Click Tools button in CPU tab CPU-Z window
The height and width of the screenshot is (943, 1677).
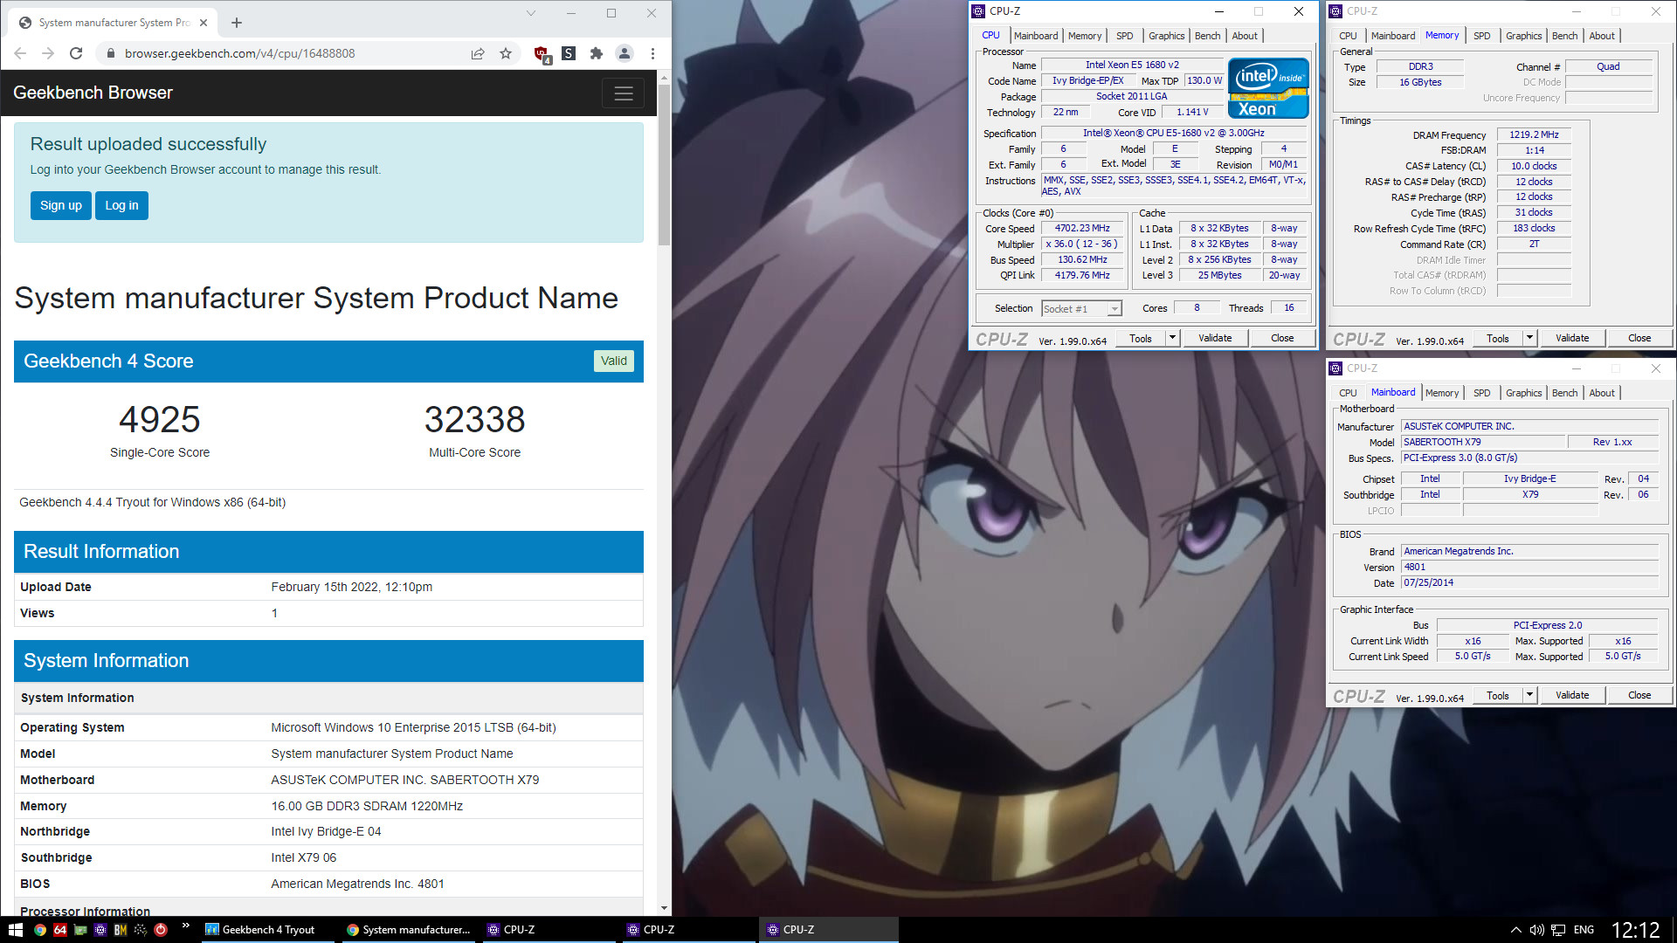point(1141,338)
